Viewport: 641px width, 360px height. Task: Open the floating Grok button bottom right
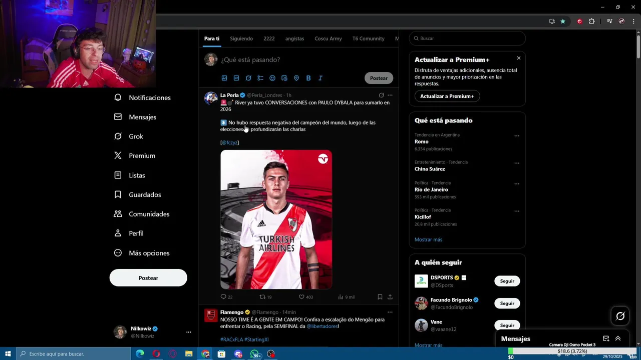620,316
